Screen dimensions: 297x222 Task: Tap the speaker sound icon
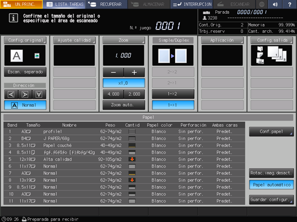tap(275, 4)
